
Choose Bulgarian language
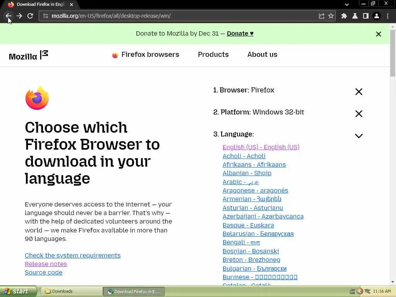pos(254,268)
